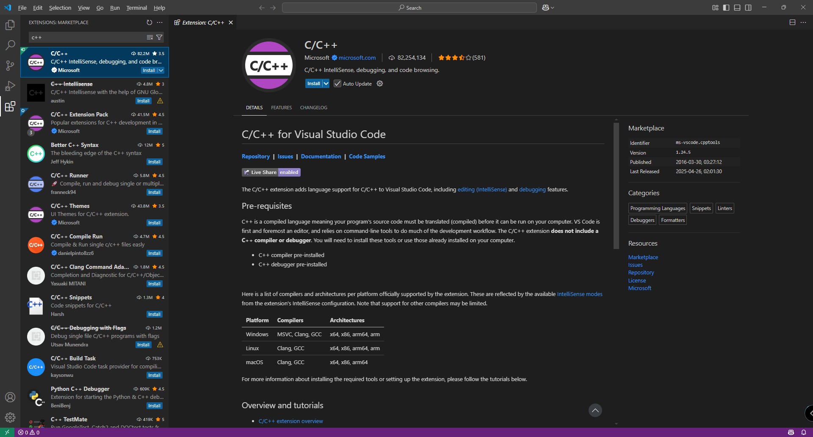Split the editor right
813x437 pixels.
coord(792,22)
